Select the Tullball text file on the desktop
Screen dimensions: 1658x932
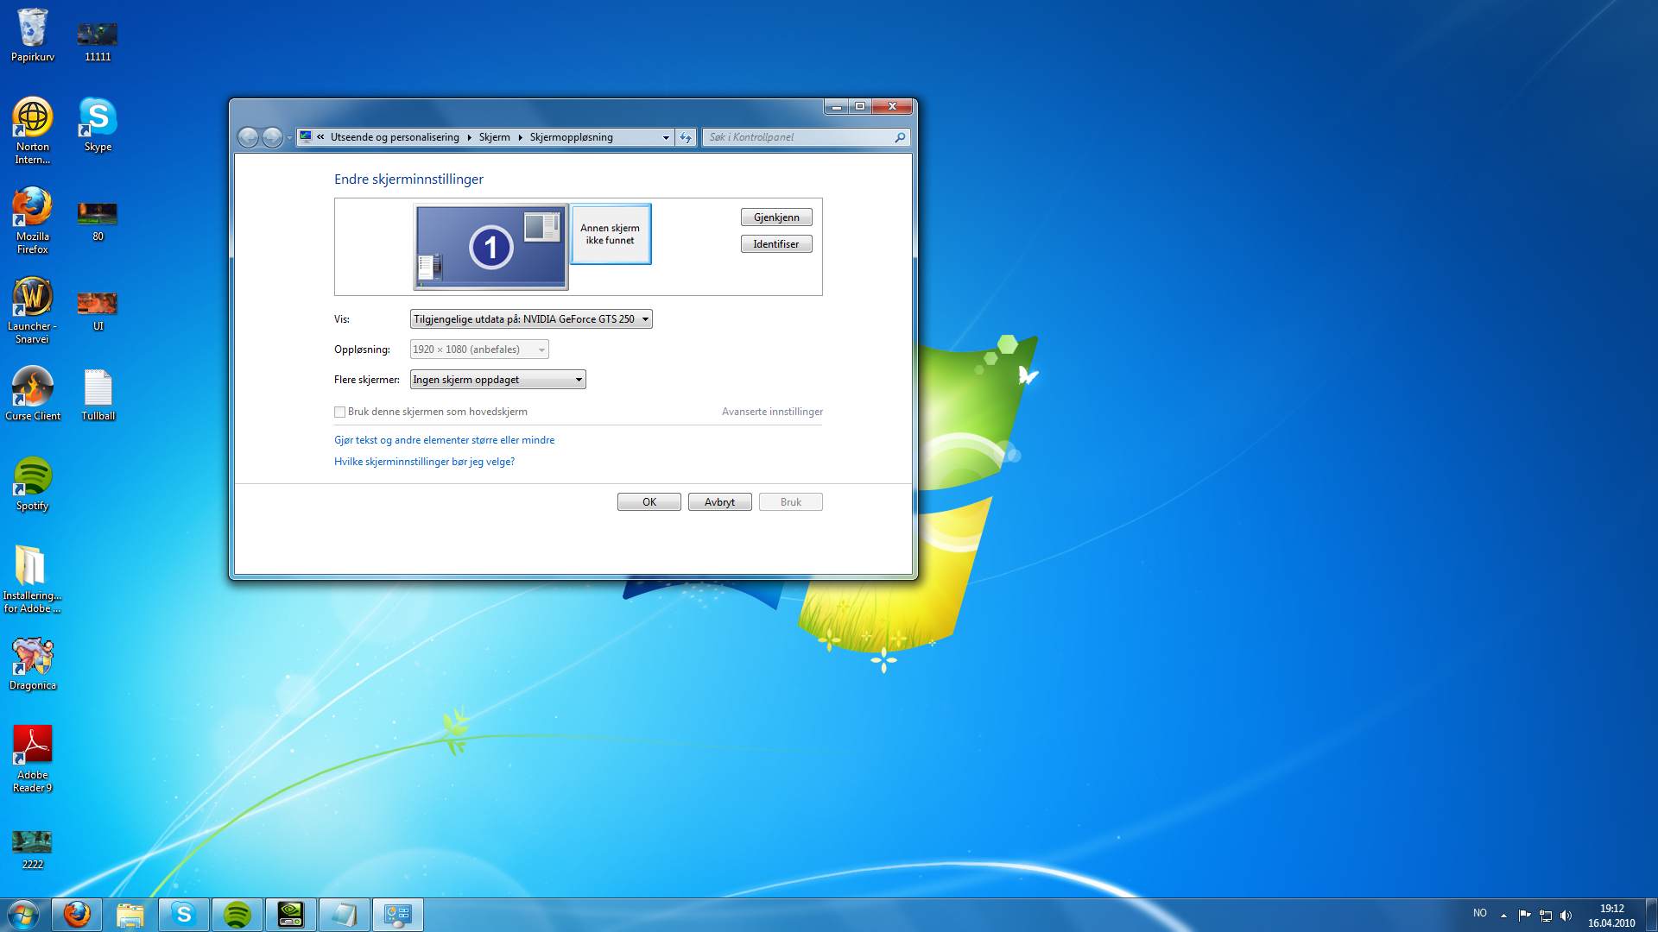coord(98,394)
